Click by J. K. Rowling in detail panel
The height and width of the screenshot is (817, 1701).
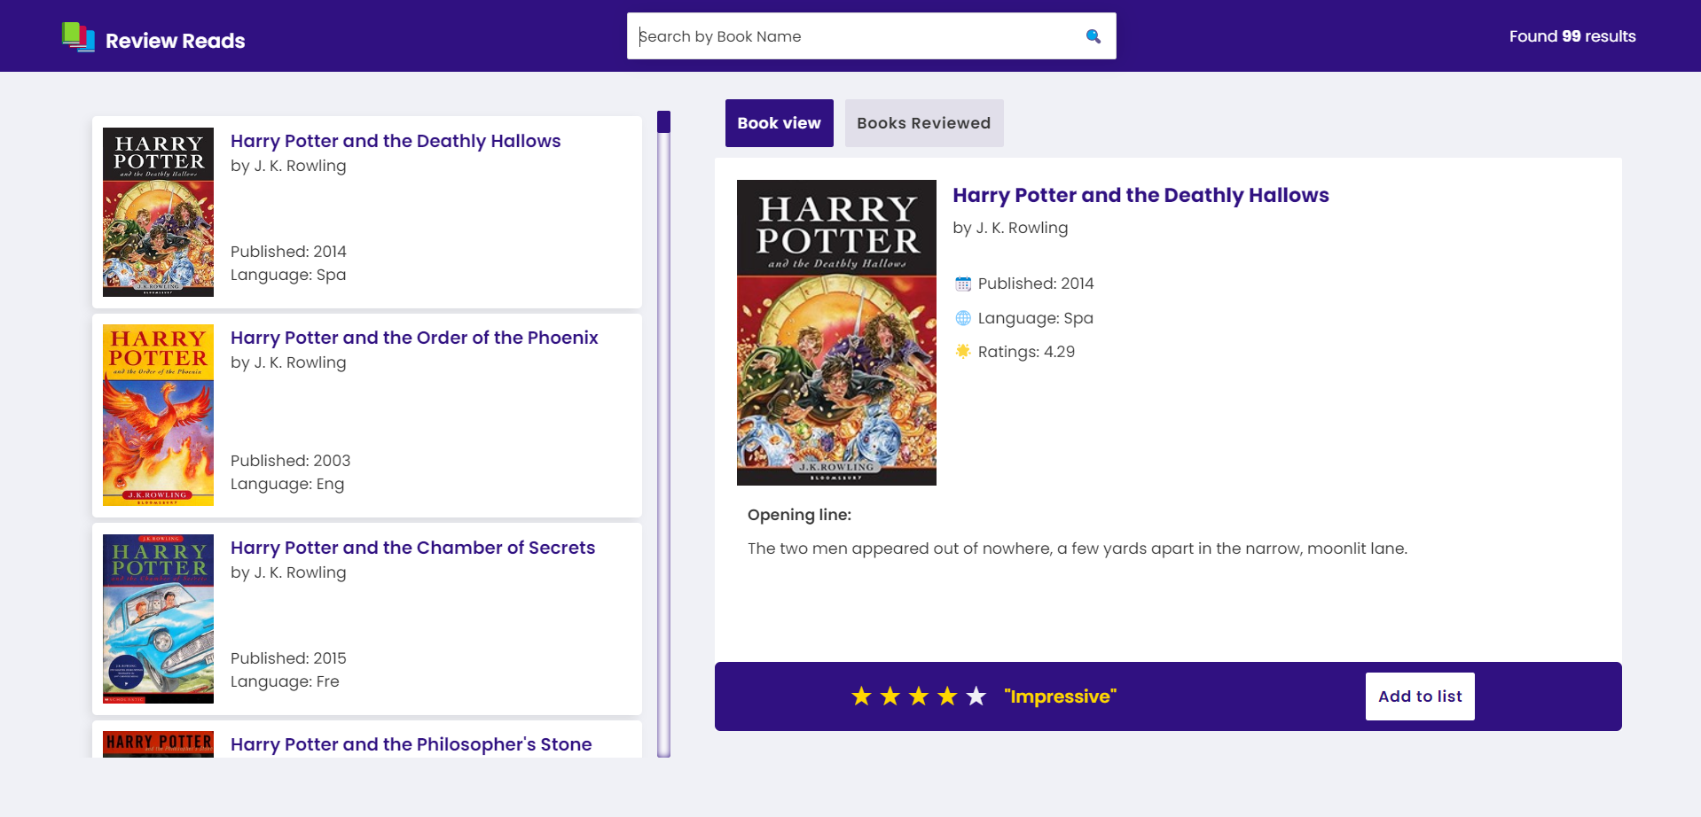pyautogui.click(x=1010, y=228)
